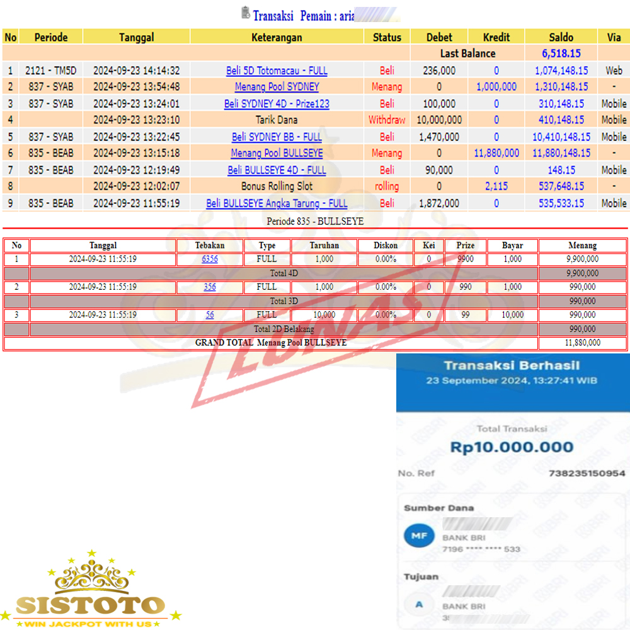Open Beli SYDNEY 4D - Prize123 entry
This screenshot has width=630, height=630.
[x=277, y=103]
